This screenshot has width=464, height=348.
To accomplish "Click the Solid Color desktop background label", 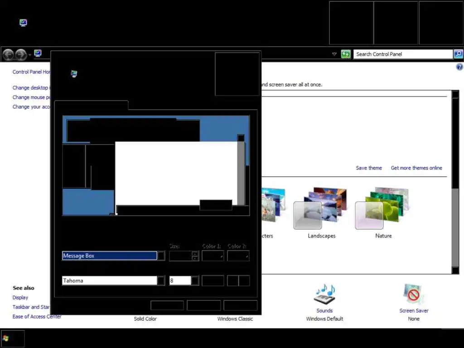I will [145, 319].
